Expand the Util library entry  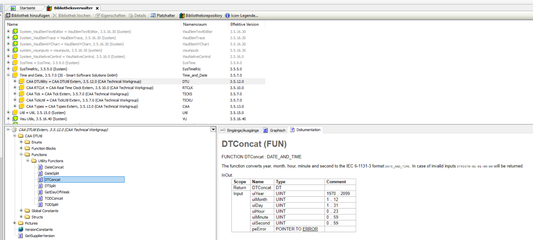(8, 112)
